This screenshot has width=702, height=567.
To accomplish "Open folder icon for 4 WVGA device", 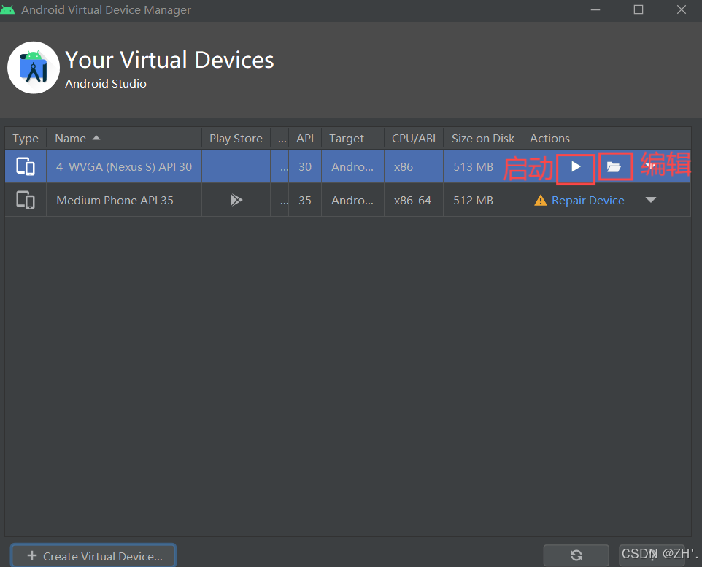I will (x=614, y=167).
